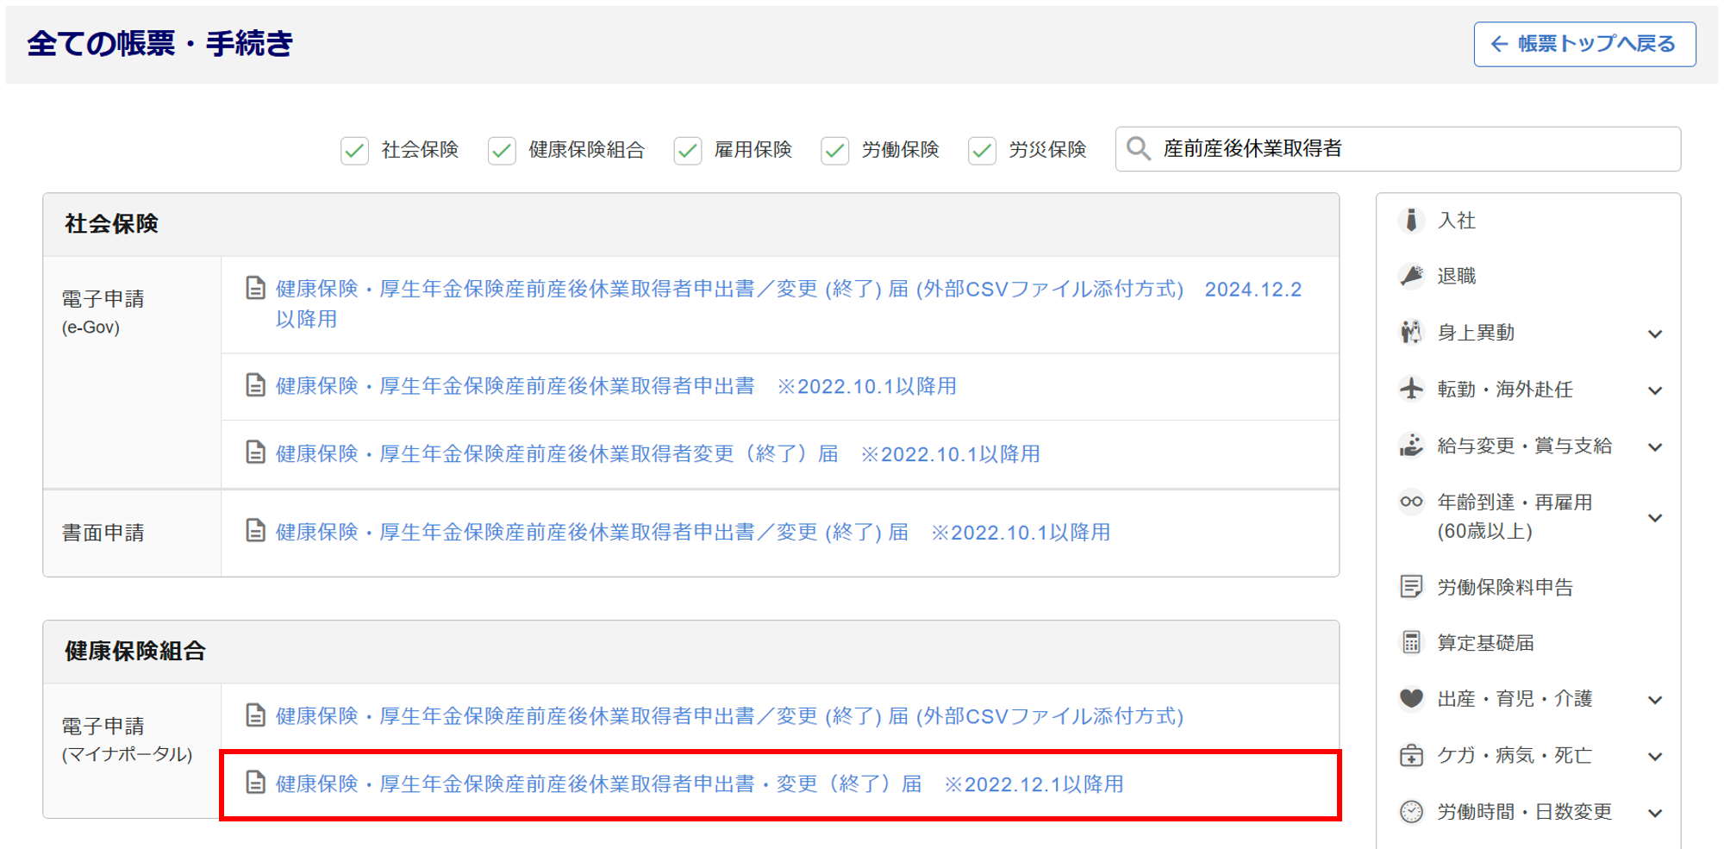Viewport: 1724px width, 849px height.
Task: Click document icon of 取得者変更（終了）届 ※2022.10.1以降用 form
Action: (x=255, y=453)
